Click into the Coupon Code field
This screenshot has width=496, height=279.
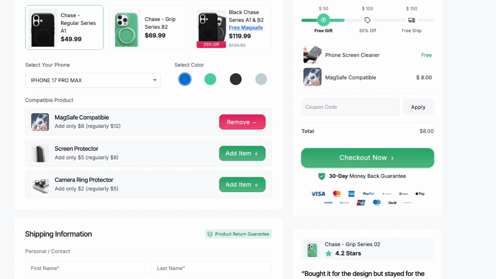point(350,107)
